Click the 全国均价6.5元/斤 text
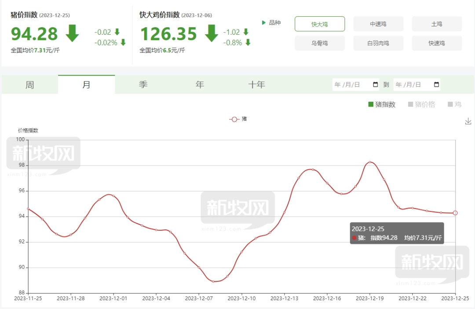 [162, 50]
